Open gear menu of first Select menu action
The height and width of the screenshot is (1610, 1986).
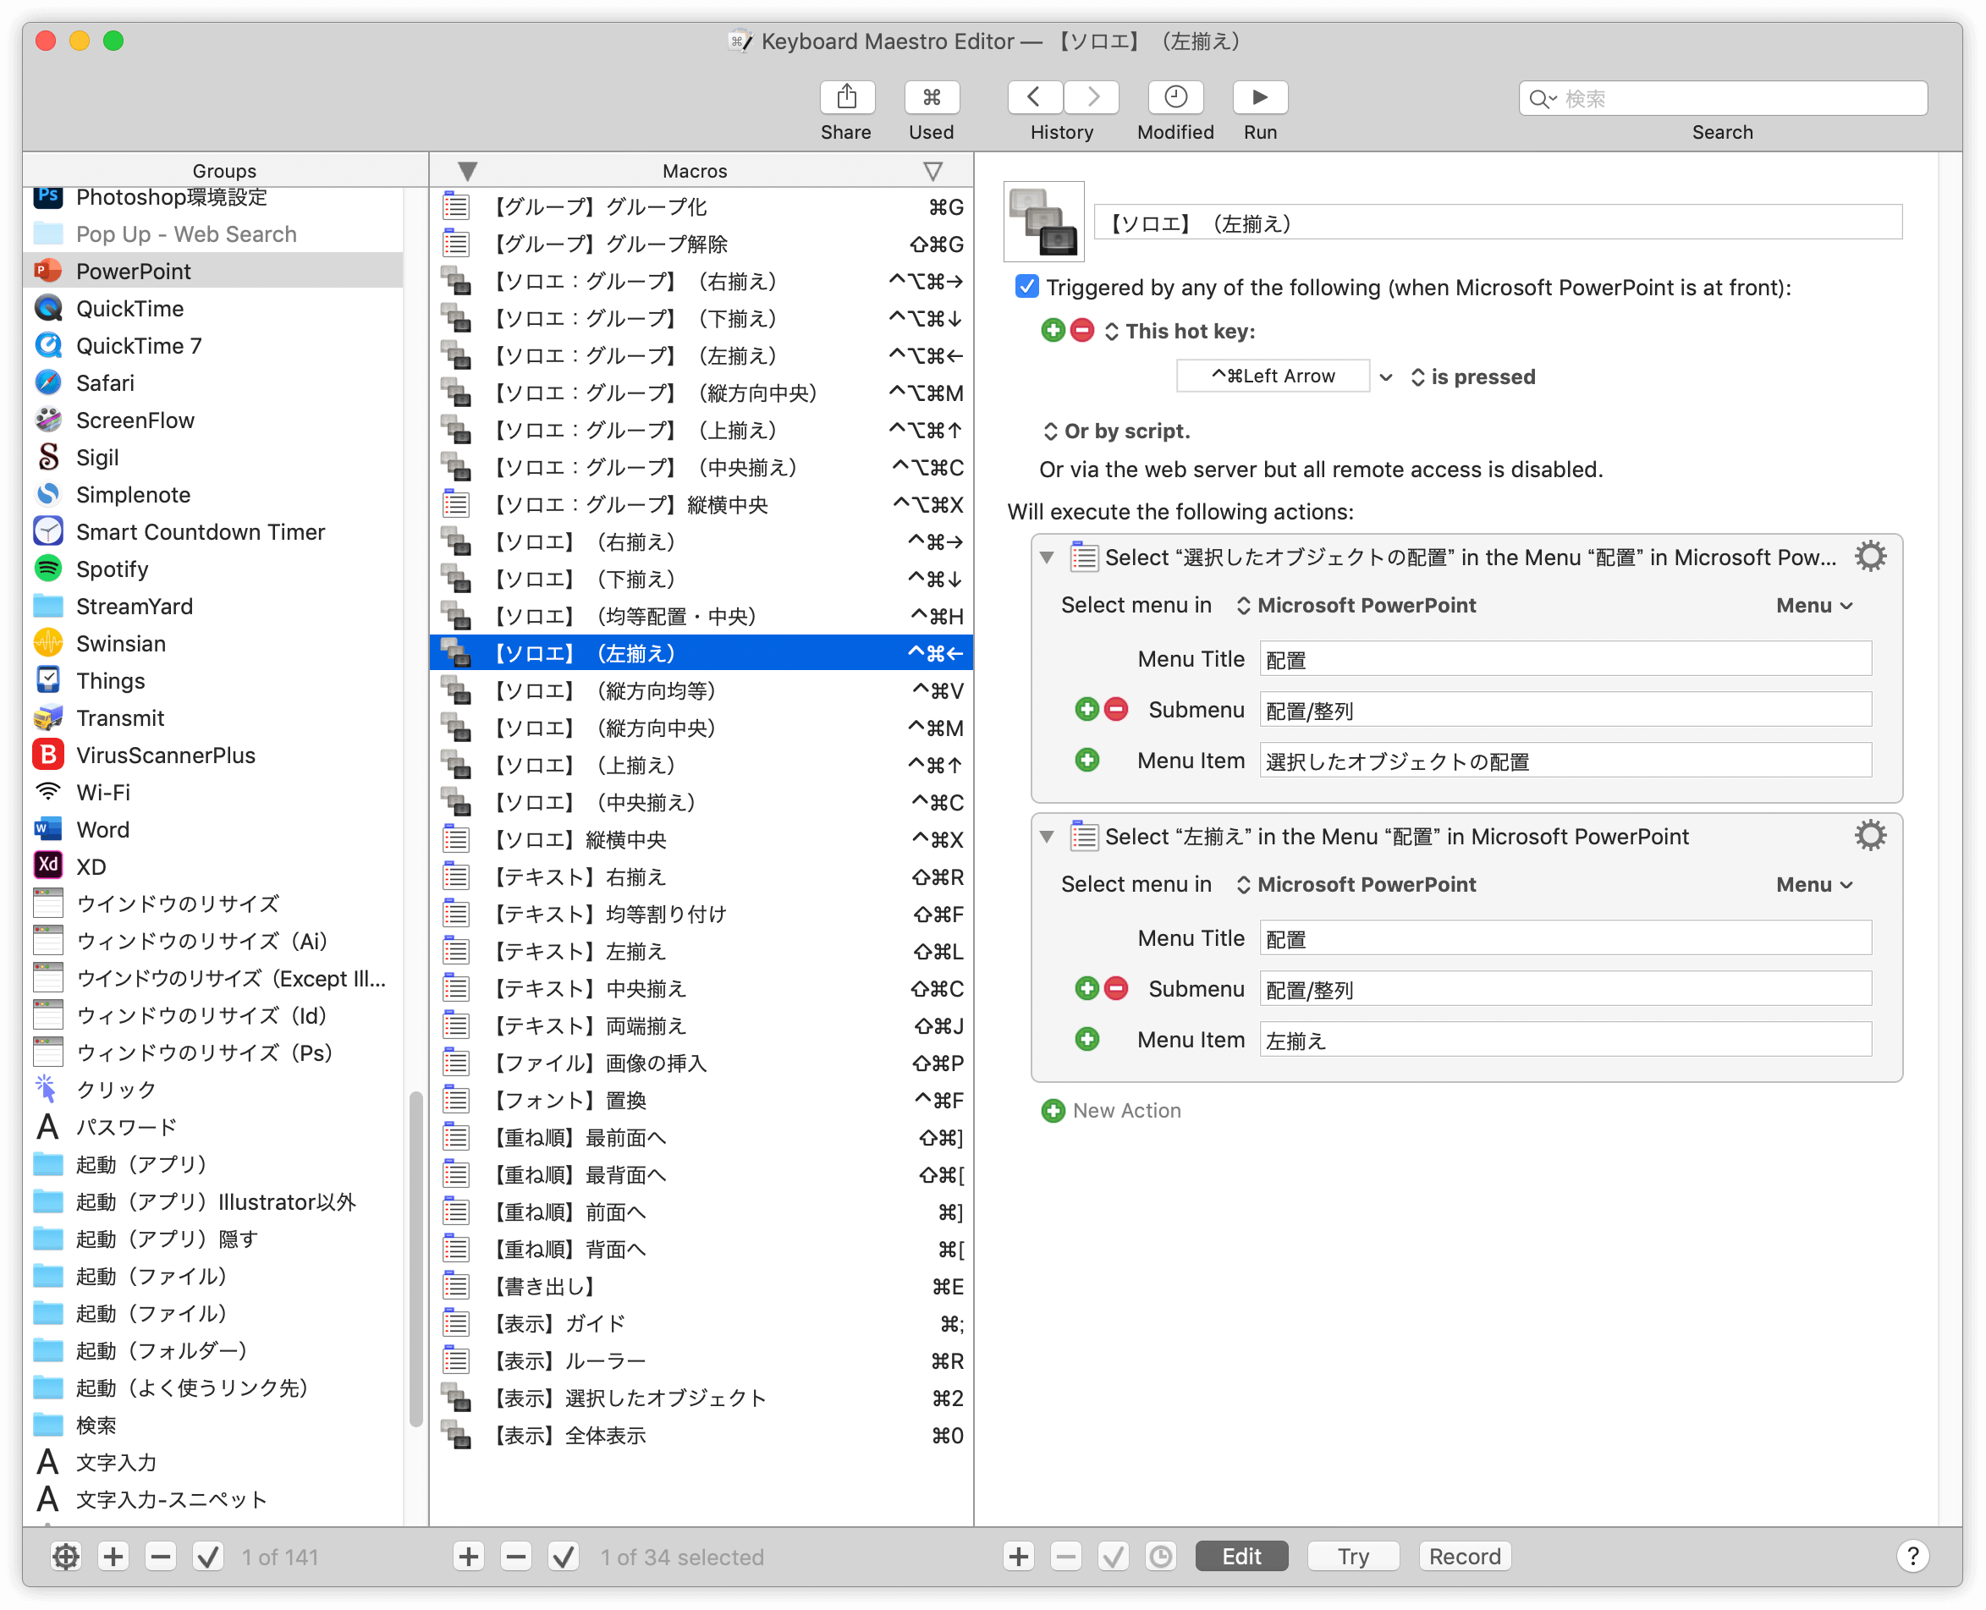tap(1868, 557)
